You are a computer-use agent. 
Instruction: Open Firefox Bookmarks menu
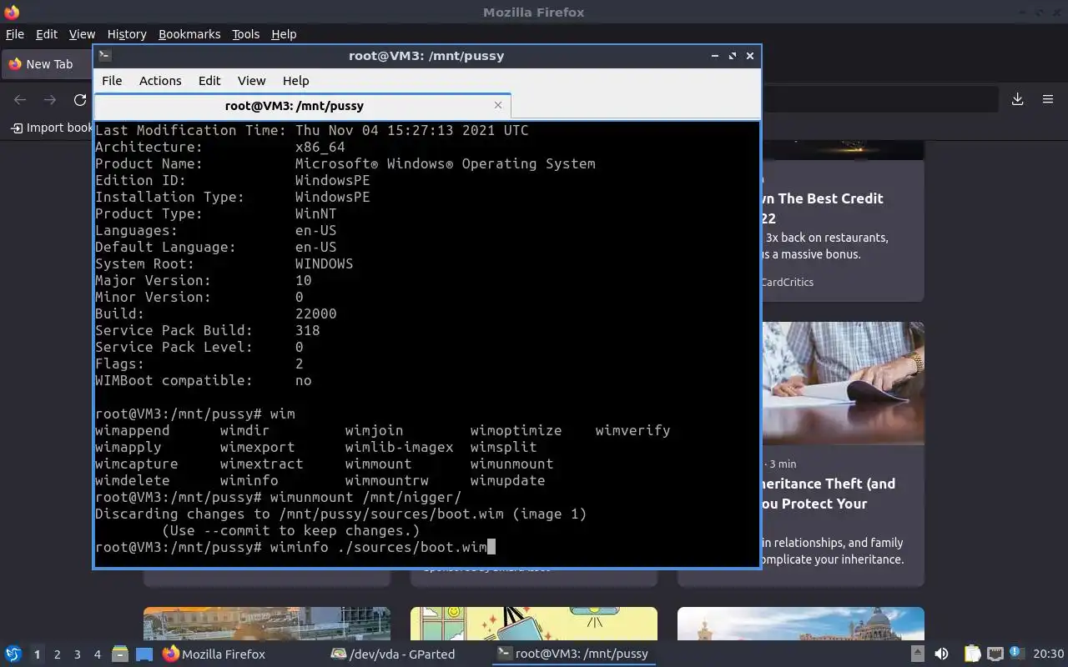tap(189, 34)
